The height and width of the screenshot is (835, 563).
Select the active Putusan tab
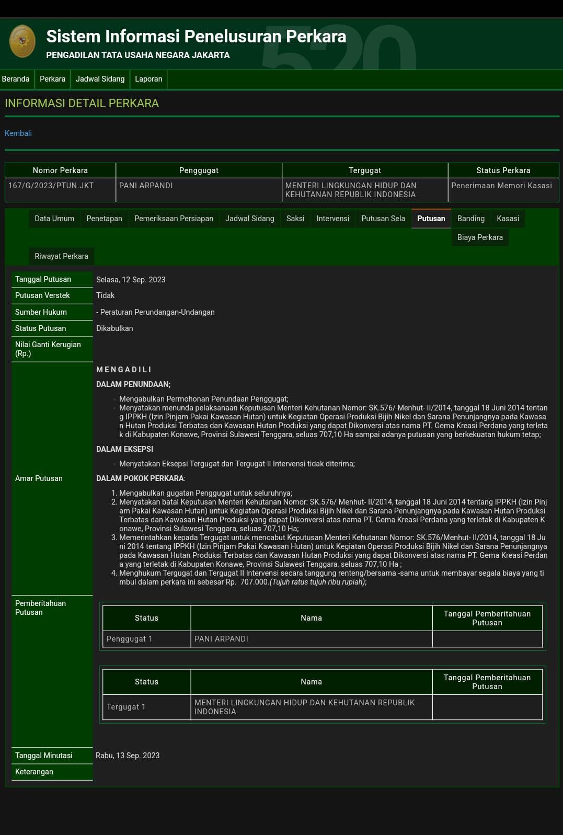[x=431, y=219]
